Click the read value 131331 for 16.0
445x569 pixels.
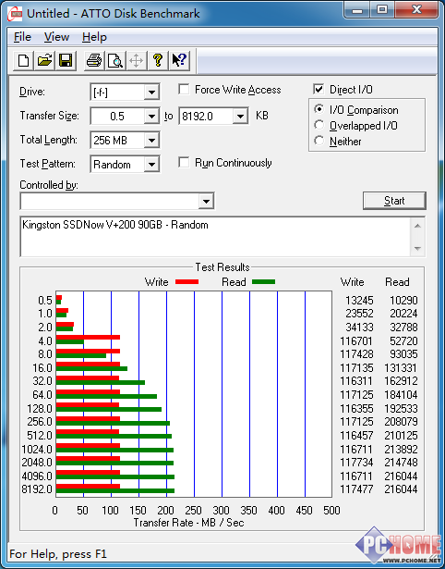401,368
